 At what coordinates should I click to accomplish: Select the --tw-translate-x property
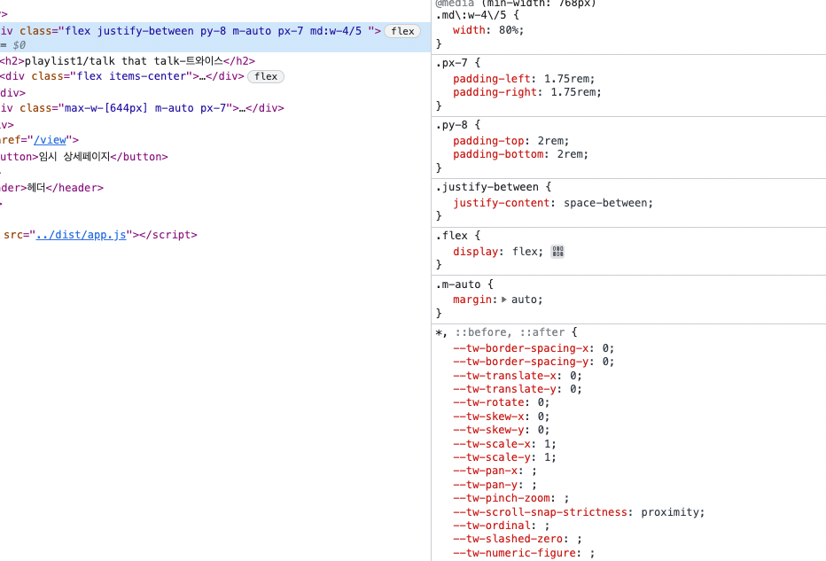[504, 376]
